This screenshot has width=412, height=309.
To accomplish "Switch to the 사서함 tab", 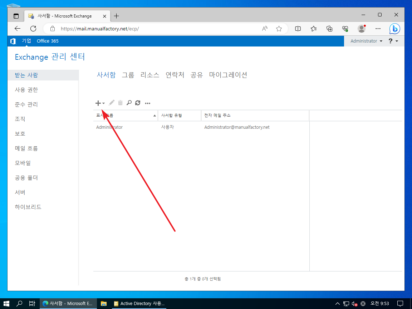I will (106, 75).
